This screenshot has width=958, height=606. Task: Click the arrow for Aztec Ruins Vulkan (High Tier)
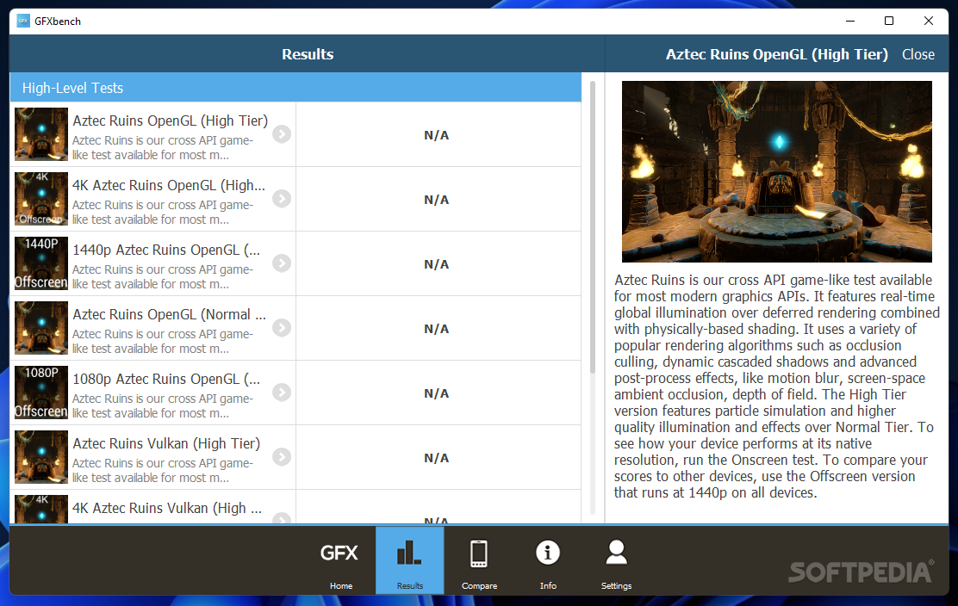point(282,457)
